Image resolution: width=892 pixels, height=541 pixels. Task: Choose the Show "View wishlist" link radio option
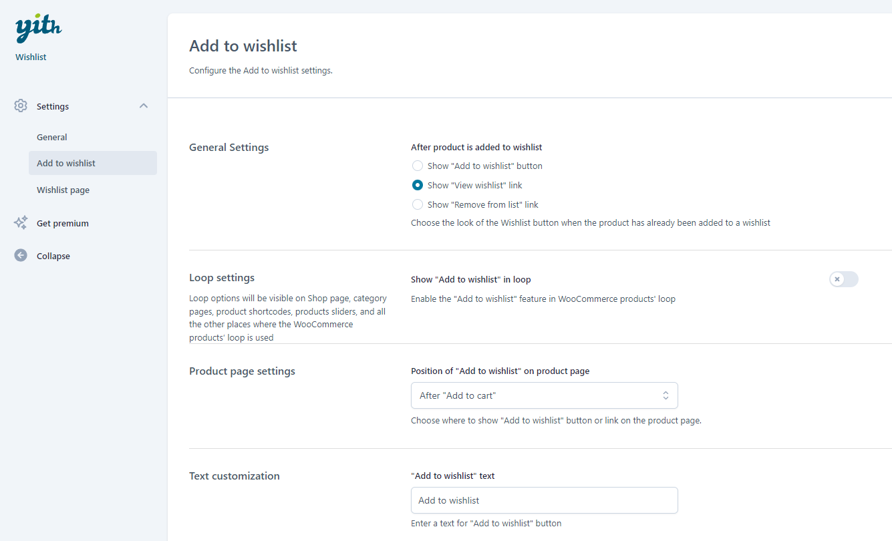point(418,185)
